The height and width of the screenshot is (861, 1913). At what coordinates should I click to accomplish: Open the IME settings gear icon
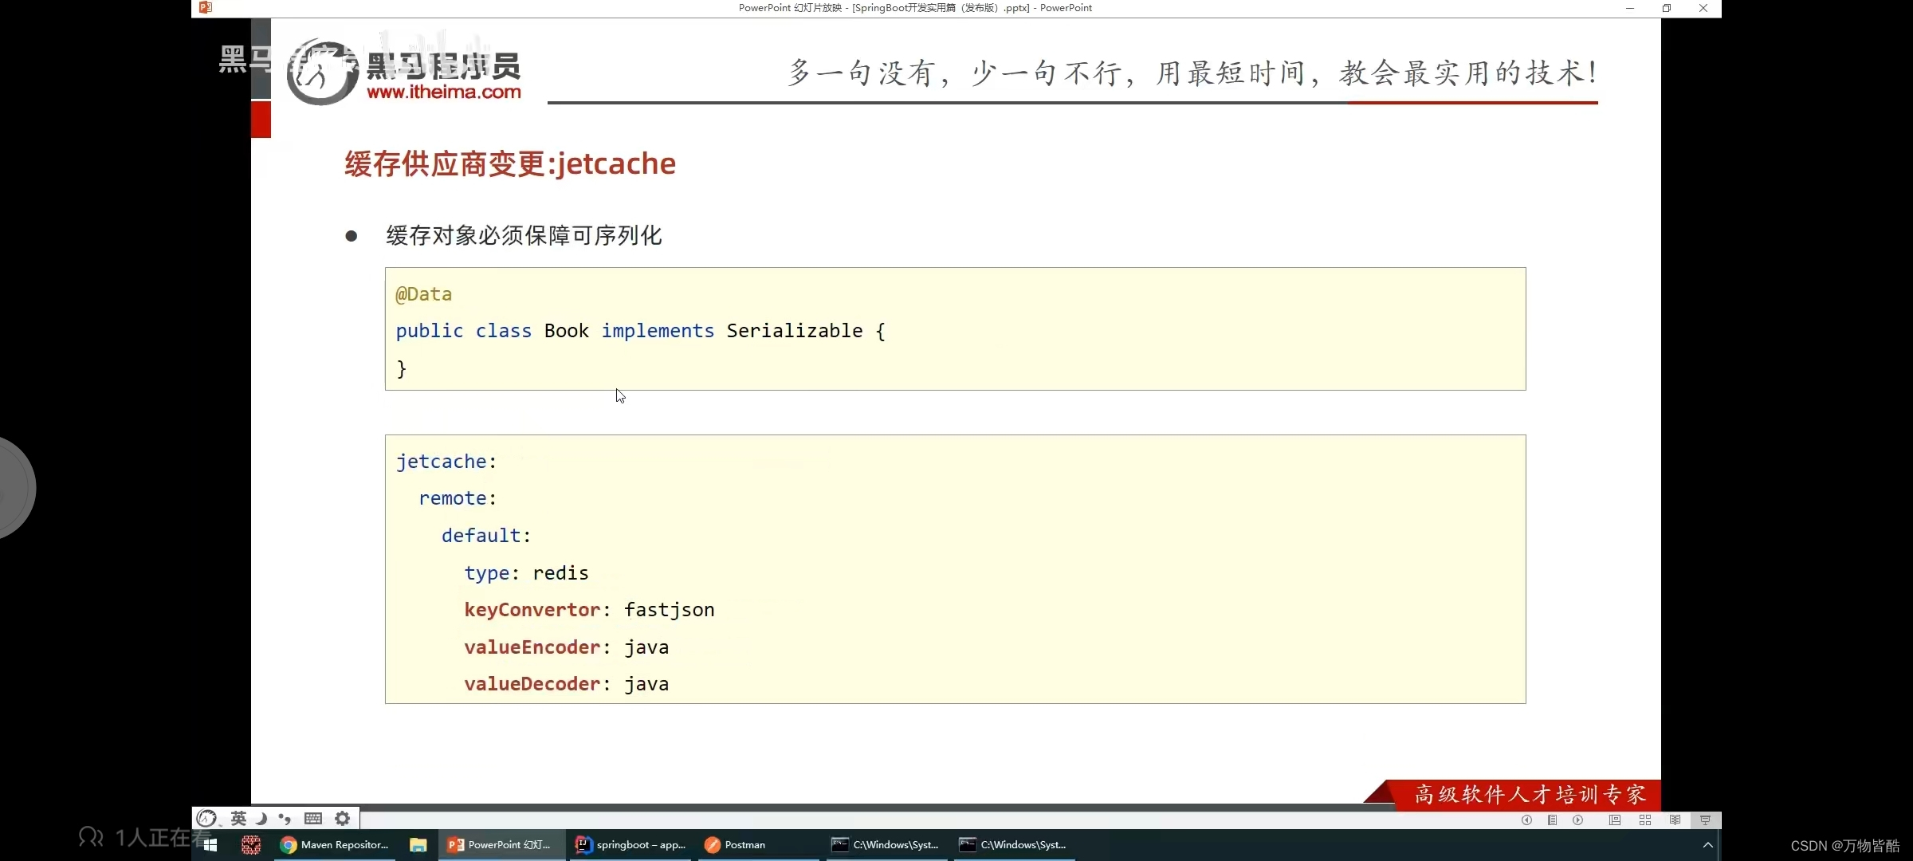coord(343,818)
